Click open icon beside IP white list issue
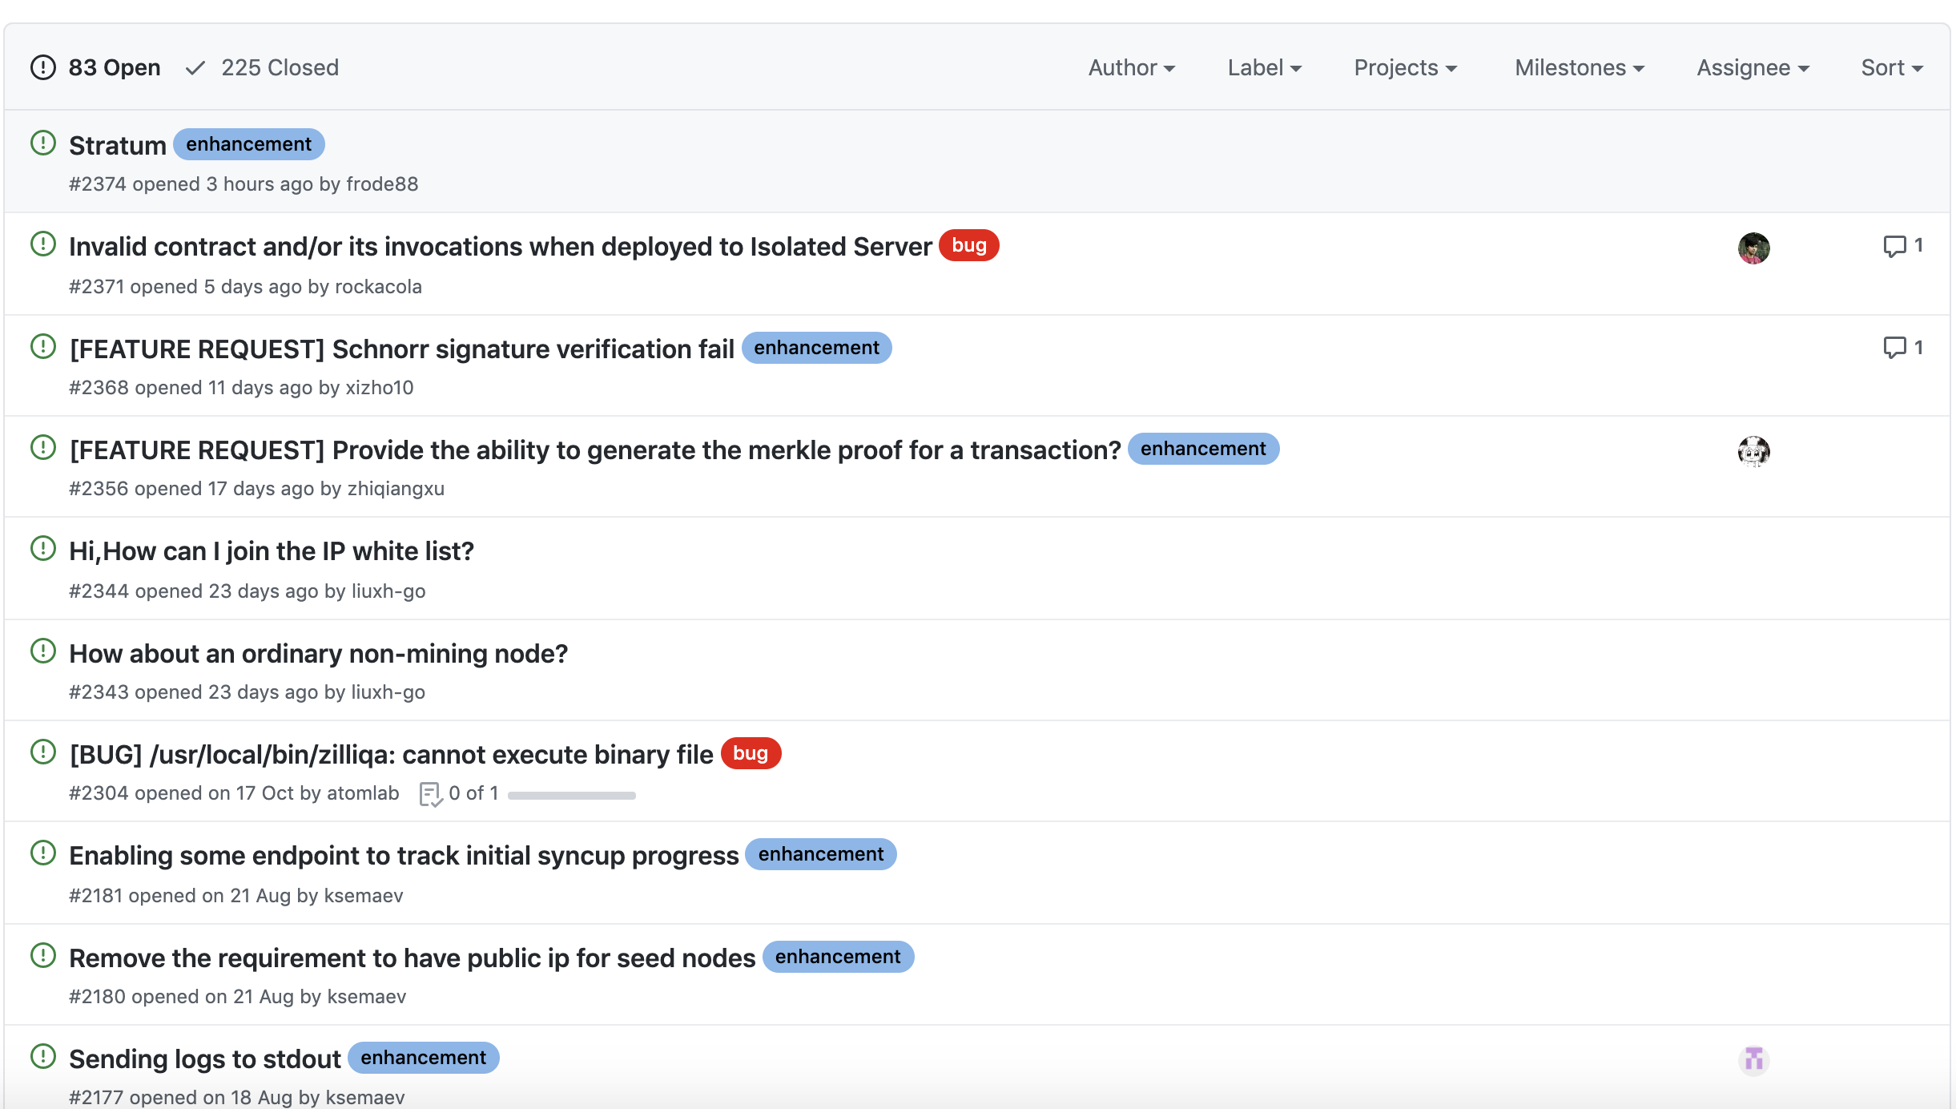This screenshot has width=1956, height=1109. [x=42, y=549]
